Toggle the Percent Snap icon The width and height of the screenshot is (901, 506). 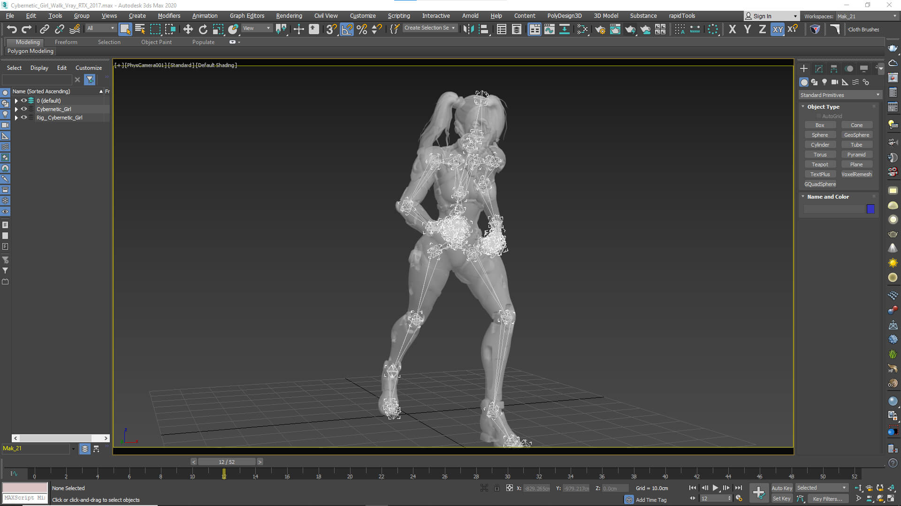pos(362,29)
